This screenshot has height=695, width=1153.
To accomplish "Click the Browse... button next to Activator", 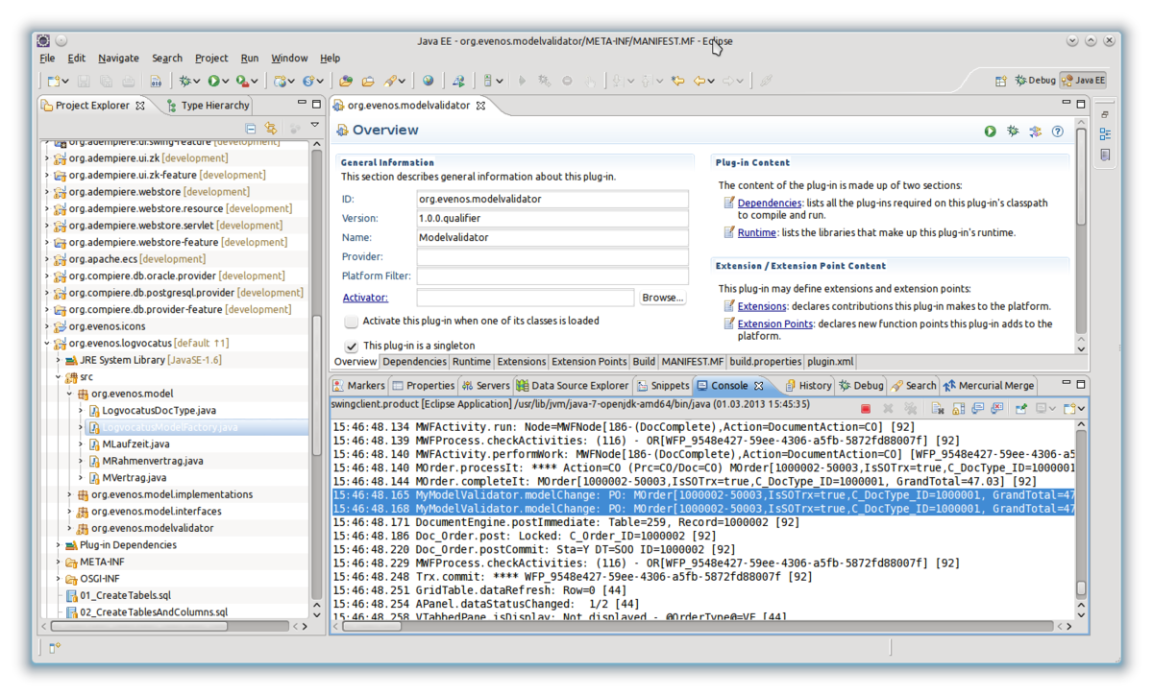I will pyautogui.click(x=662, y=298).
